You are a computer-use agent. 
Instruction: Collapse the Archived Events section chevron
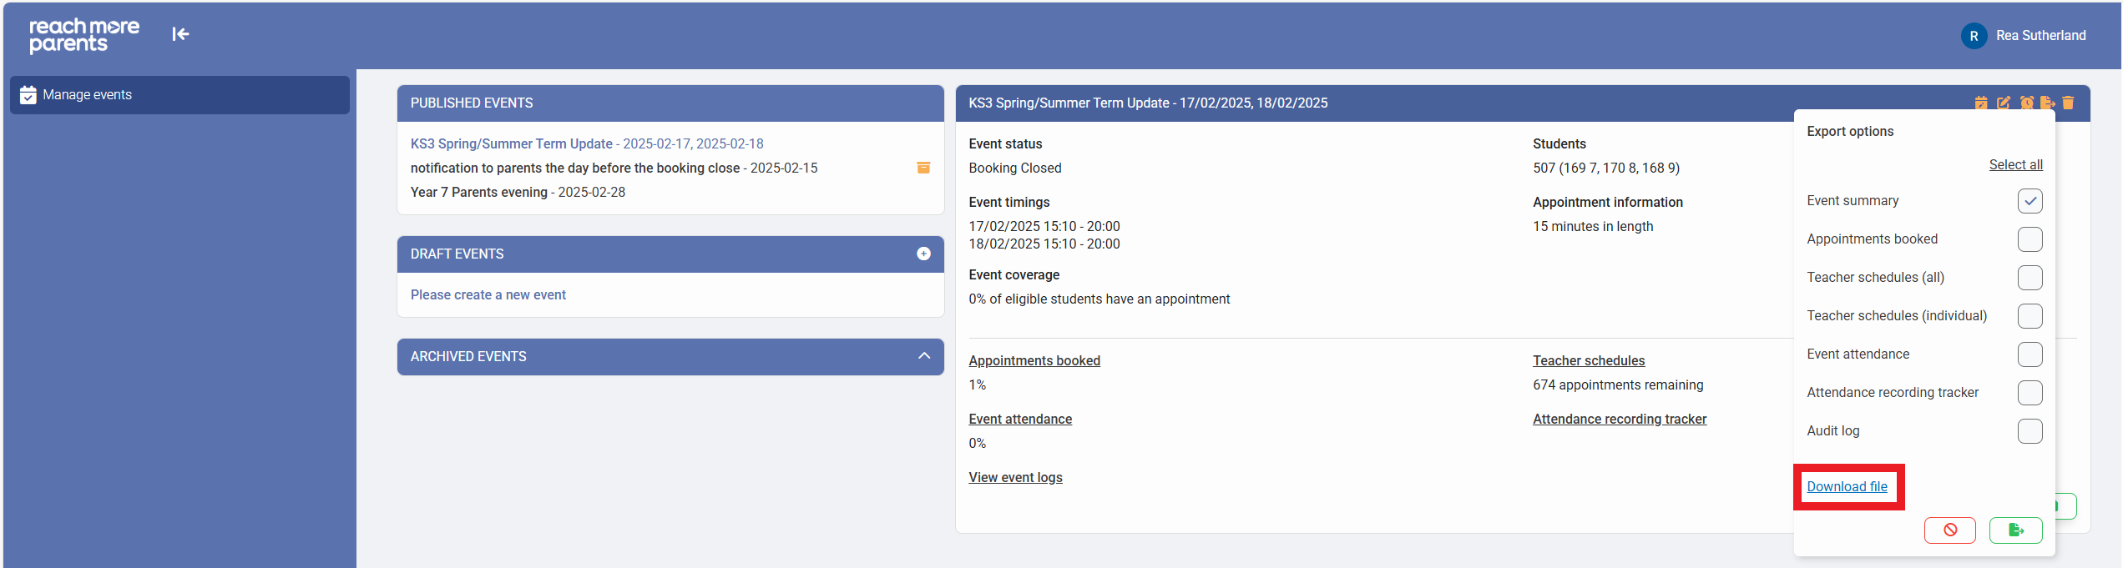pyautogui.click(x=923, y=356)
